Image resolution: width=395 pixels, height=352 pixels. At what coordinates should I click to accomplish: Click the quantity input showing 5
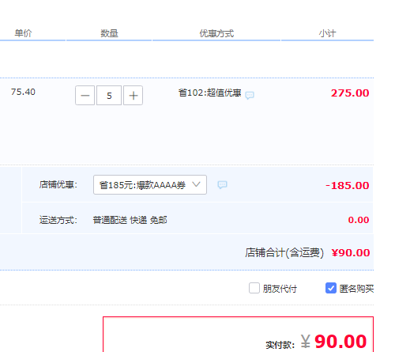109,95
